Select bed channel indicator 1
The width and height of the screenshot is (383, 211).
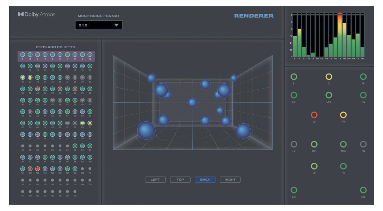pyautogui.click(x=23, y=55)
